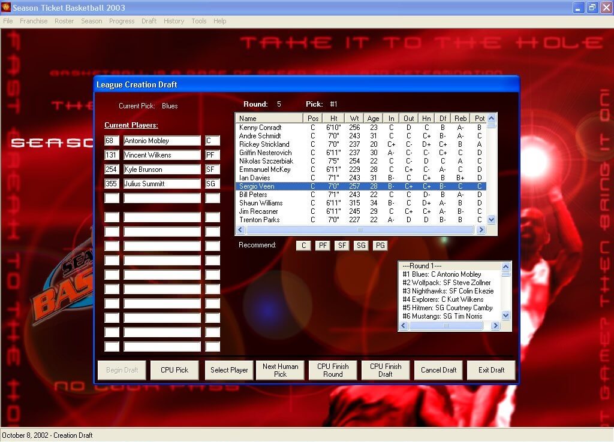The image size is (614, 442).
Task: Open the Tools menu
Action: click(199, 21)
